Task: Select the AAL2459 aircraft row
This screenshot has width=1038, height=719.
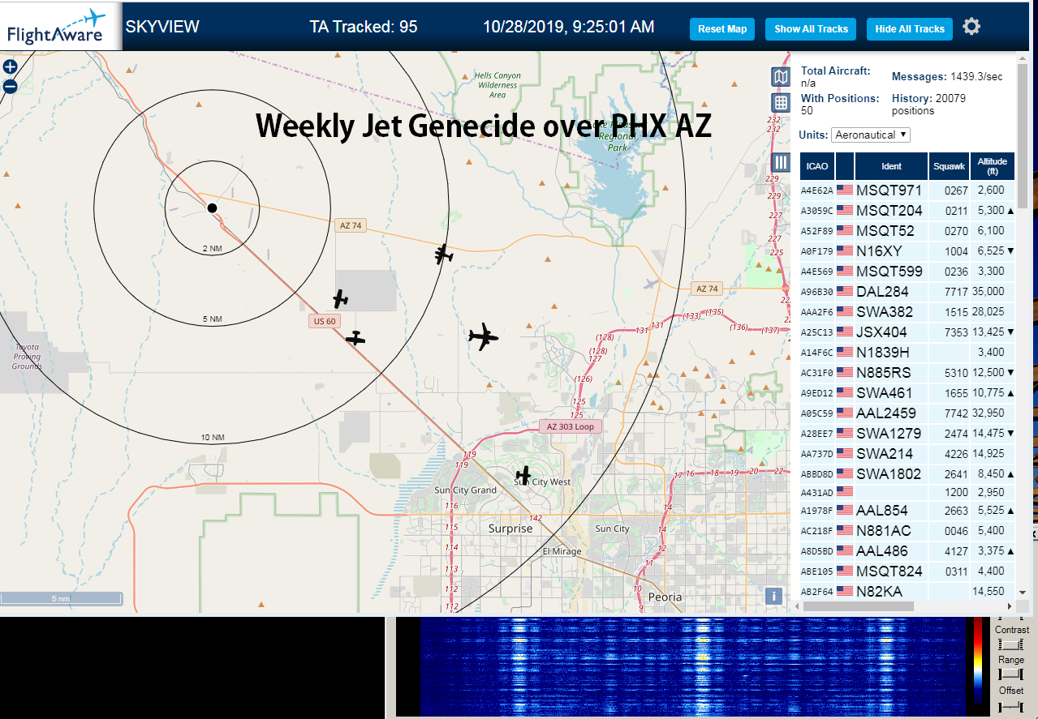Action: (907, 413)
